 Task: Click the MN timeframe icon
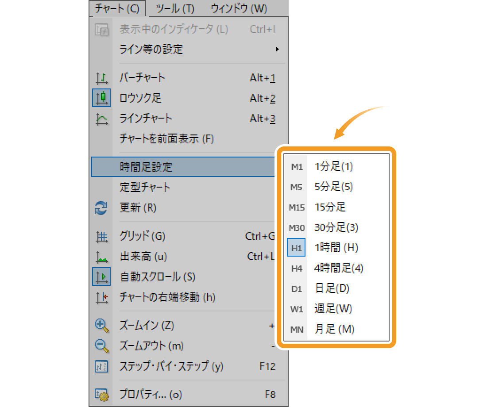[x=297, y=330]
